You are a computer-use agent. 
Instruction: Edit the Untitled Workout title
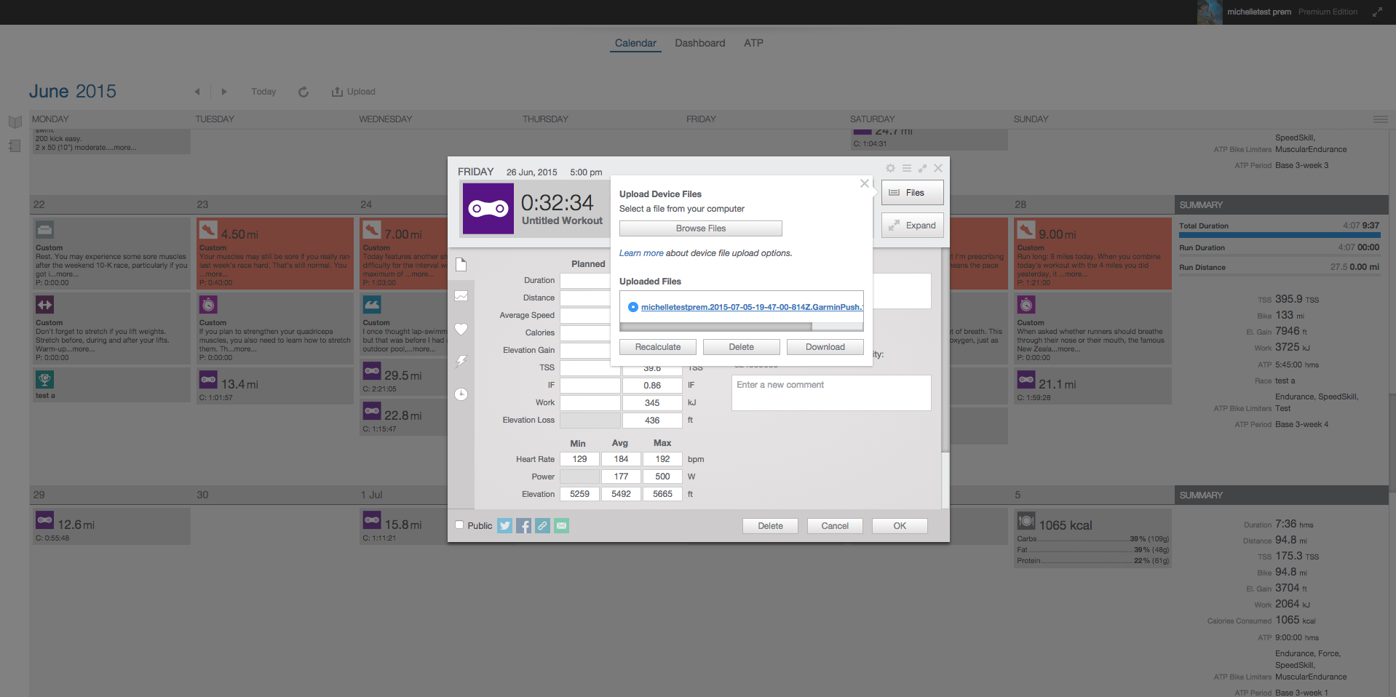[562, 221]
